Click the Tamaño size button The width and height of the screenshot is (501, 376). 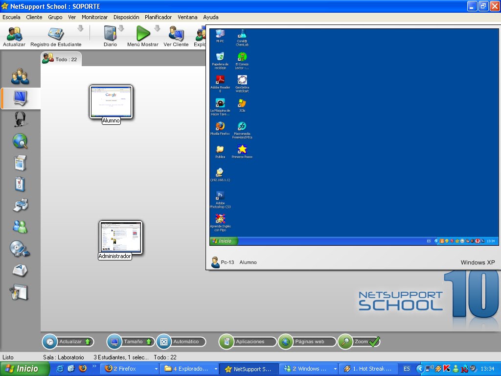pos(130,341)
